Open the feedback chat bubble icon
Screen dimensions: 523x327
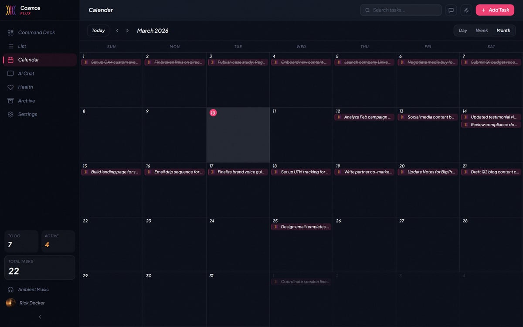(x=451, y=10)
